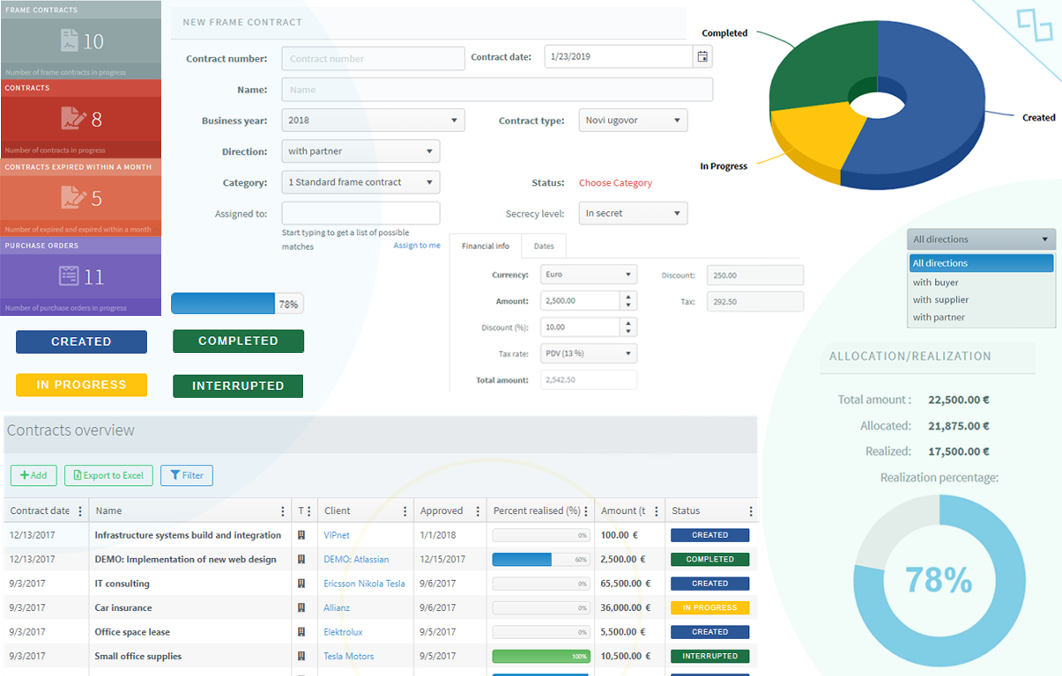The image size is (1062, 676).
Task: Click the Elektrolux client link
Action: 343,632
